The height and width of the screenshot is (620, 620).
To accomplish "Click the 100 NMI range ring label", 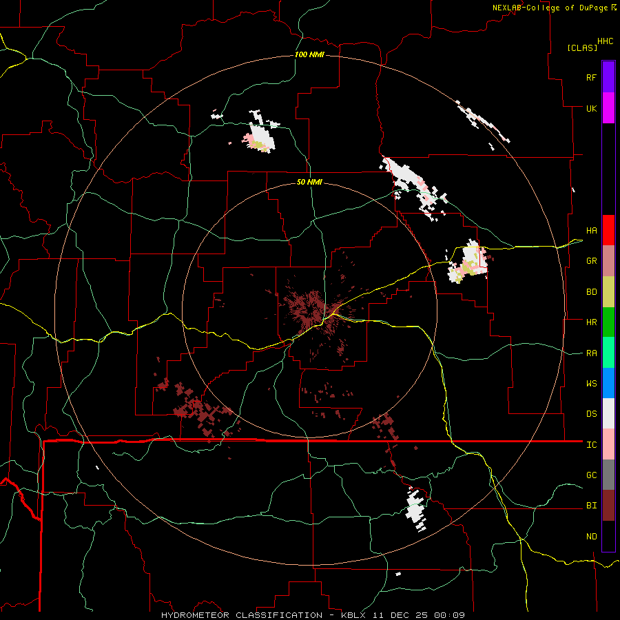I will pyautogui.click(x=309, y=54).
